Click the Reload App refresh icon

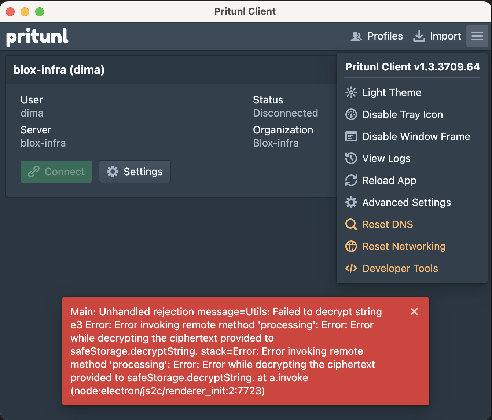351,180
